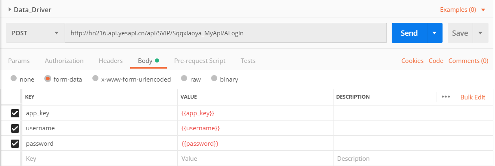Uncheck the username row checkbox
Viewport: 495px width, 166px height.
pyautogui.click(x=15, y=128)
